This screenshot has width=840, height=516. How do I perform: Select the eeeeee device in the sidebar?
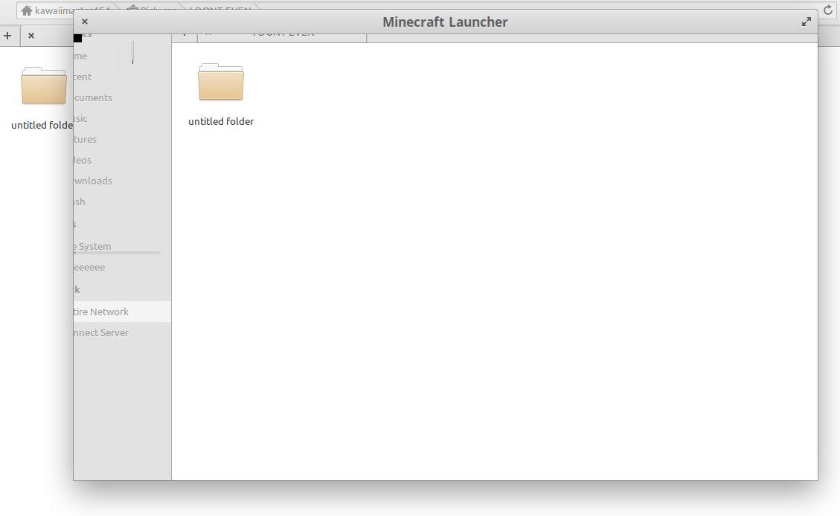[x=122, y=268]
